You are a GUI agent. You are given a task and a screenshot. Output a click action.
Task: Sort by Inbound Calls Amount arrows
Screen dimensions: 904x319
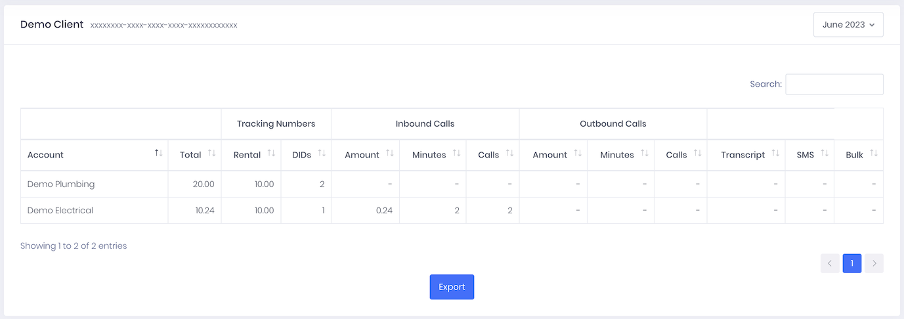coord(390,153)
